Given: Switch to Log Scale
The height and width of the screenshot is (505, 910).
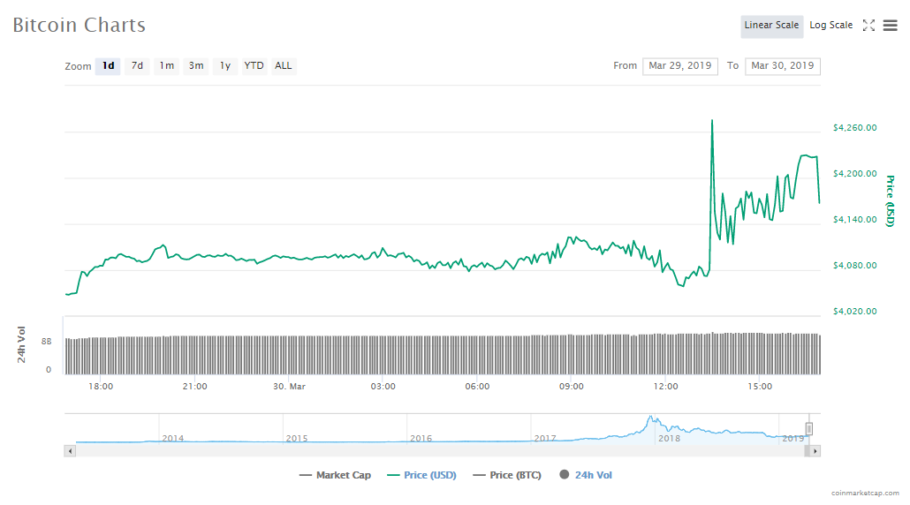Looking at the screenshot, I should [830, 26].
